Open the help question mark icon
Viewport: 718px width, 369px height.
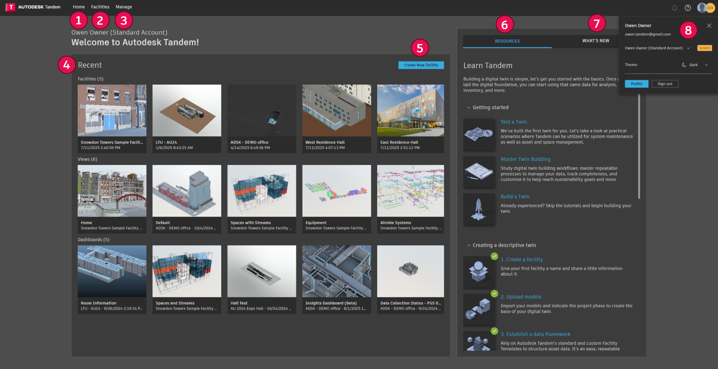point(688,8)
